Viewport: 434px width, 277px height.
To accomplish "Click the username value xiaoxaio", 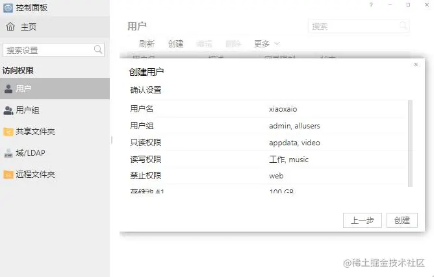I will point(283,109).
